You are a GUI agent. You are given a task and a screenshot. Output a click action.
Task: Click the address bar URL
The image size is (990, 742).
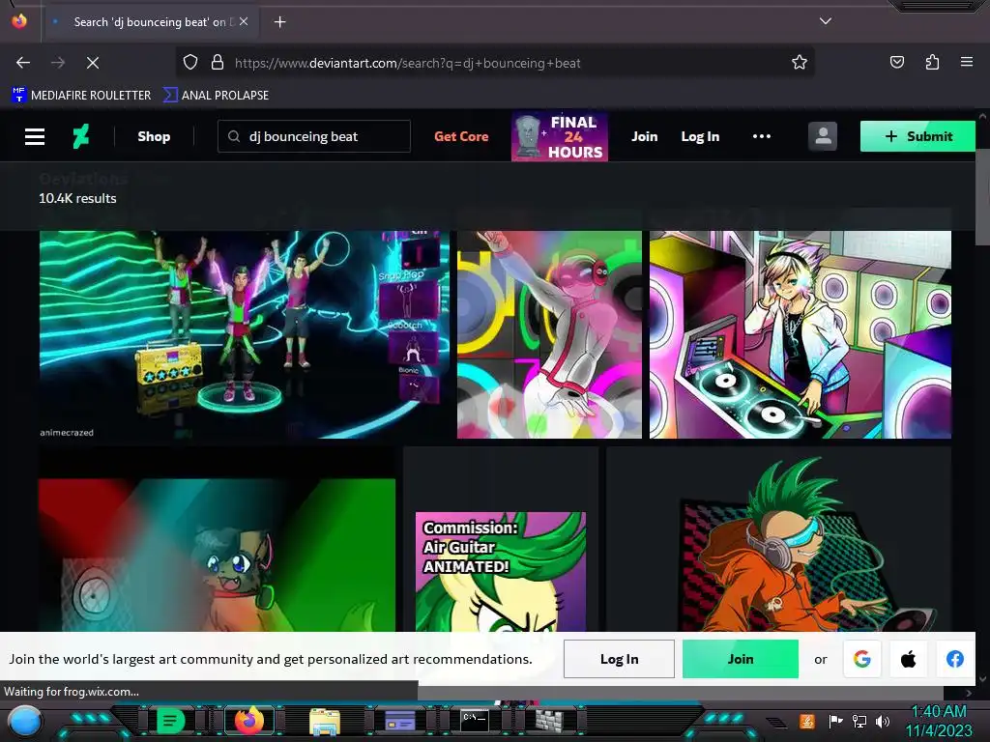pos(407,63)
